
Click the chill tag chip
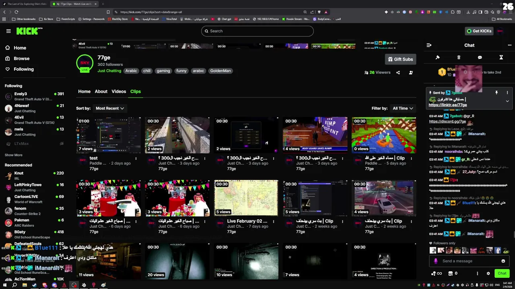pyautogui.click(x=147, y=71)
